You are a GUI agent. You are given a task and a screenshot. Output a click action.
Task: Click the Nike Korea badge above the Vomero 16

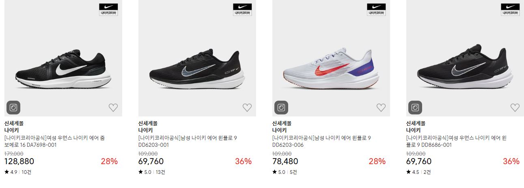tap(108, 10)
